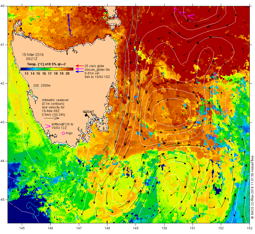
Task: Click the '54h to 15/03 15Z' text
Action: pyautogui.click(x=97, y=77)
